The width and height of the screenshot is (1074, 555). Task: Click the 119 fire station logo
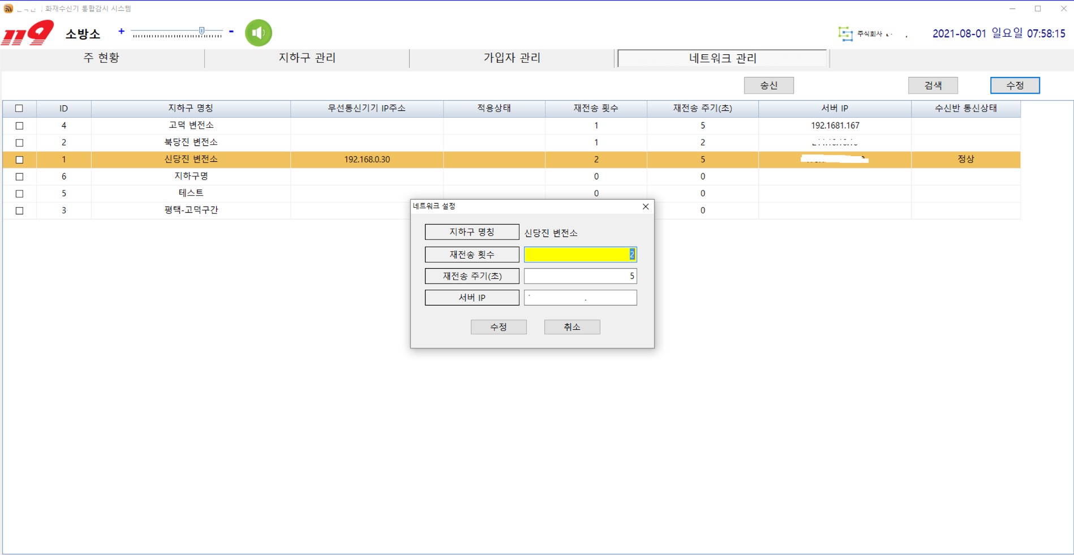28,33
